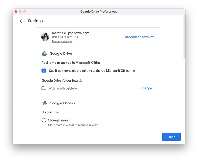Viewport: 198px width, 161px height.
Task: Click the Settings page heading
Action: (x=35, y=21)
